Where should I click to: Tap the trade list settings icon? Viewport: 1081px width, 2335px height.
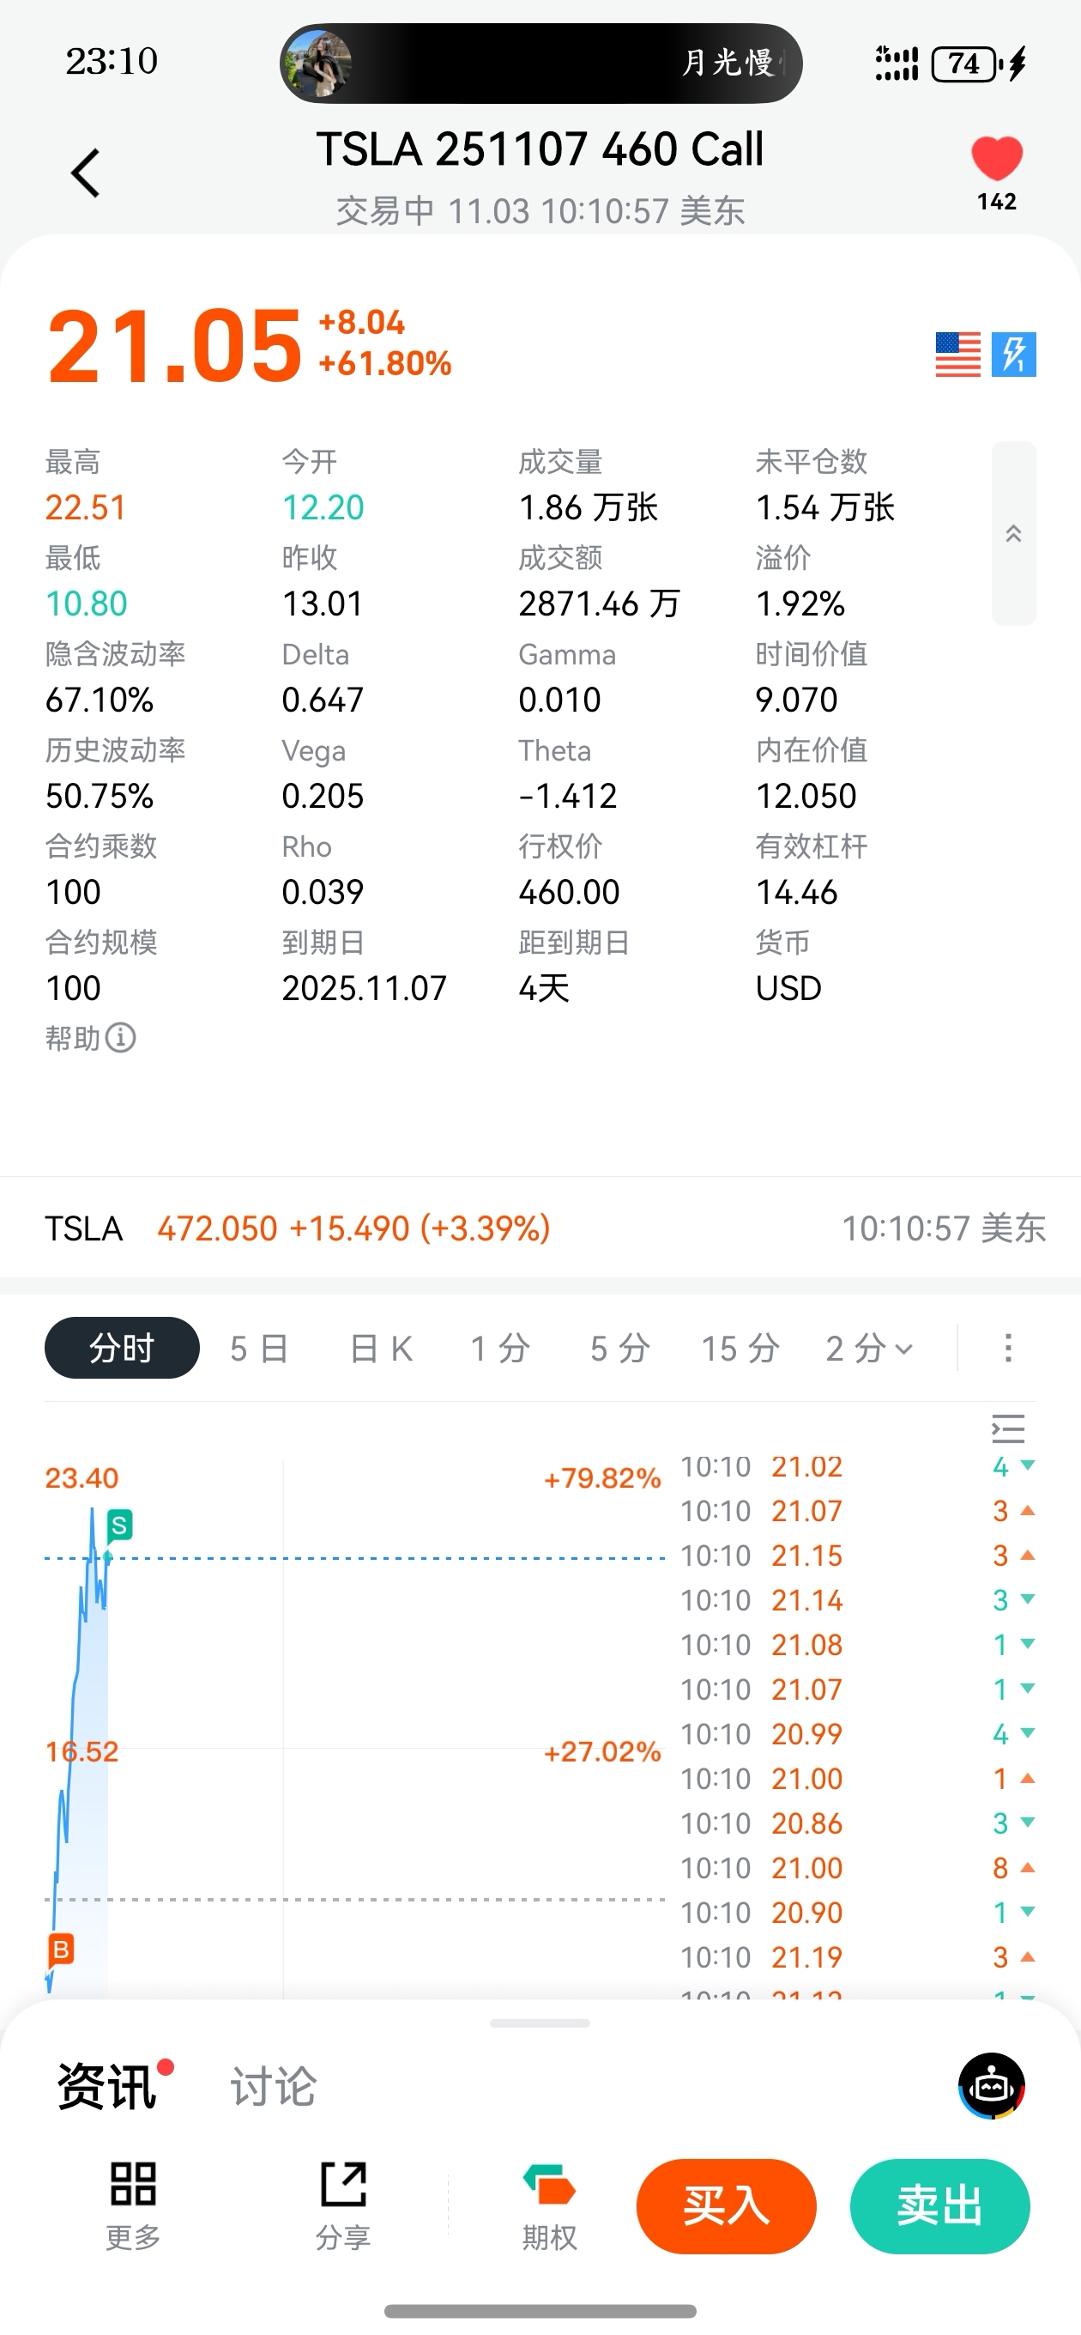tap(1007, 1429)
